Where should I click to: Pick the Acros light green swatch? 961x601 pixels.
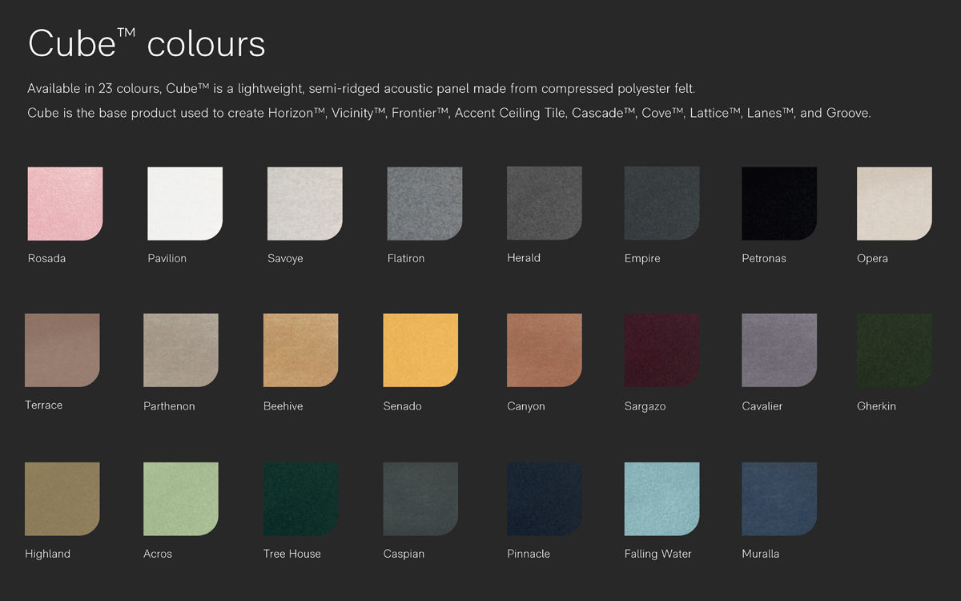181,498
